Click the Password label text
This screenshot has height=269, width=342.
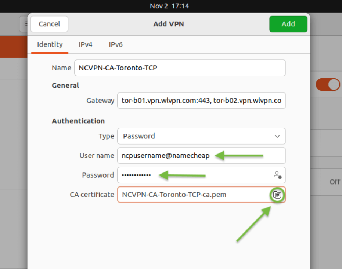click(98, 175)
